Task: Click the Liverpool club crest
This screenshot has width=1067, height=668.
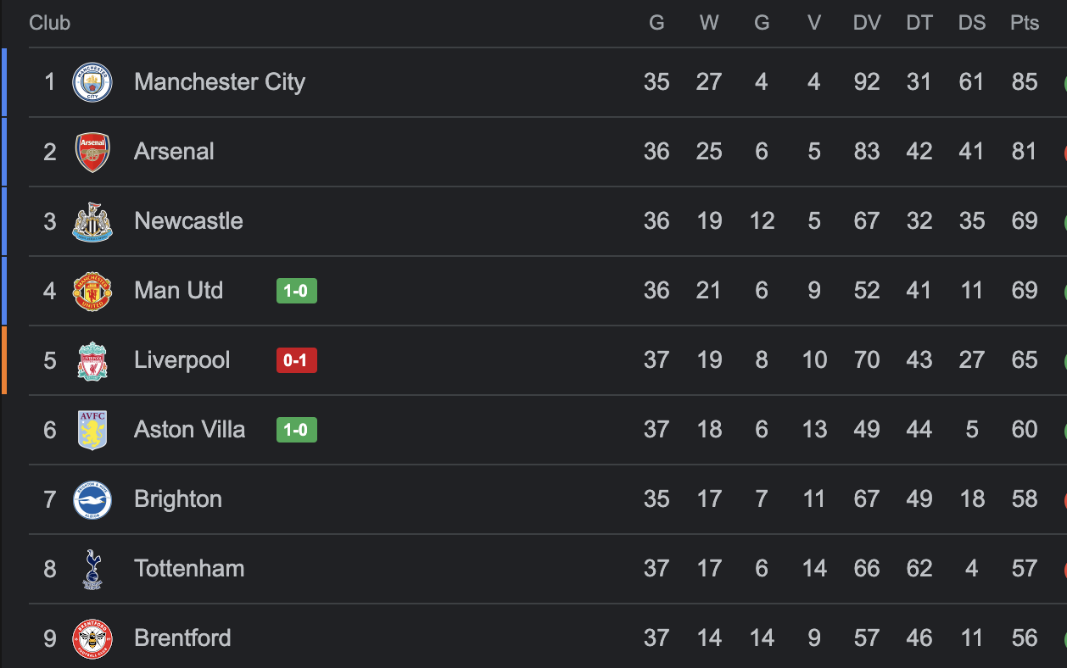Action: click(92, 360)
